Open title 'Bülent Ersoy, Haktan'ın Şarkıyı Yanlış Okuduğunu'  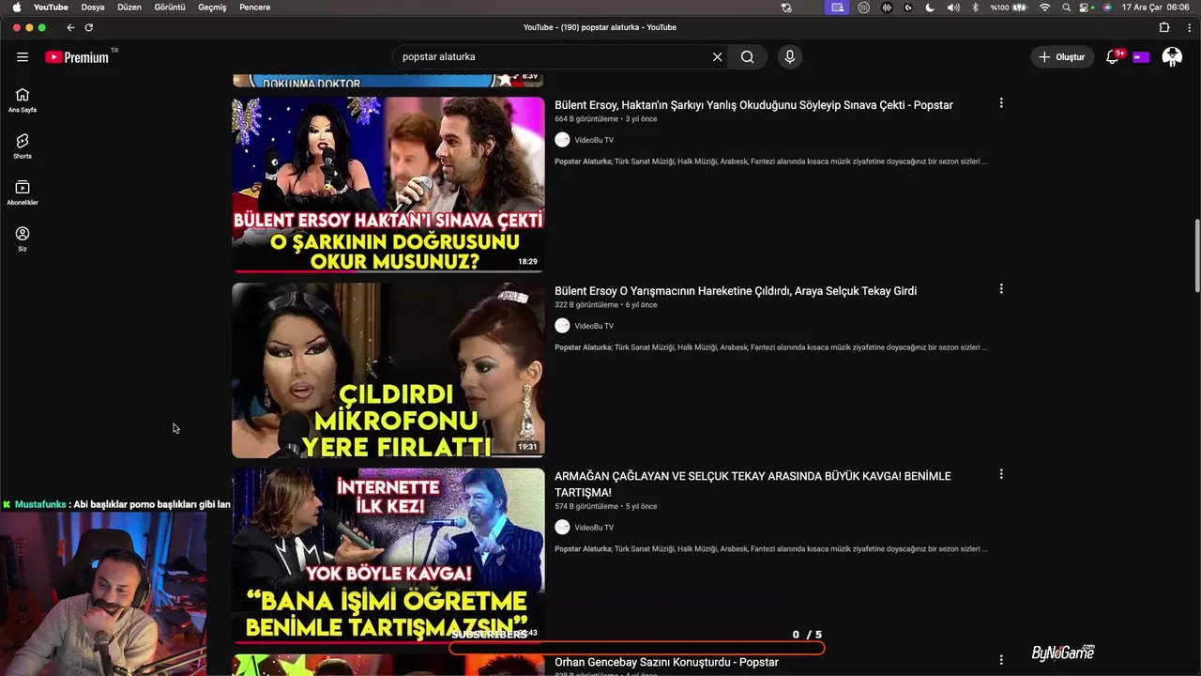753,105
